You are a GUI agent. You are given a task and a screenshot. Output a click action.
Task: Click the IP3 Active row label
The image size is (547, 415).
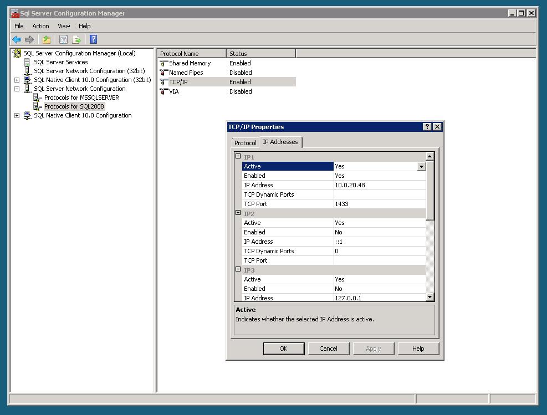252,279
